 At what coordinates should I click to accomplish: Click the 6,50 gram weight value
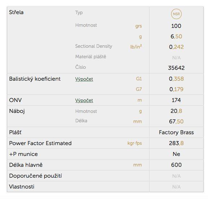point(176,37)
